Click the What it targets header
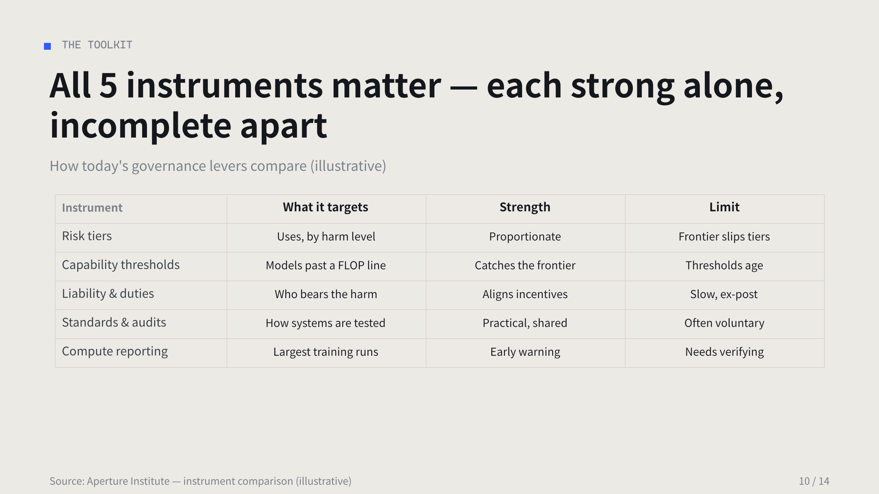The image size is (879, 494). [x=326, y=207]
